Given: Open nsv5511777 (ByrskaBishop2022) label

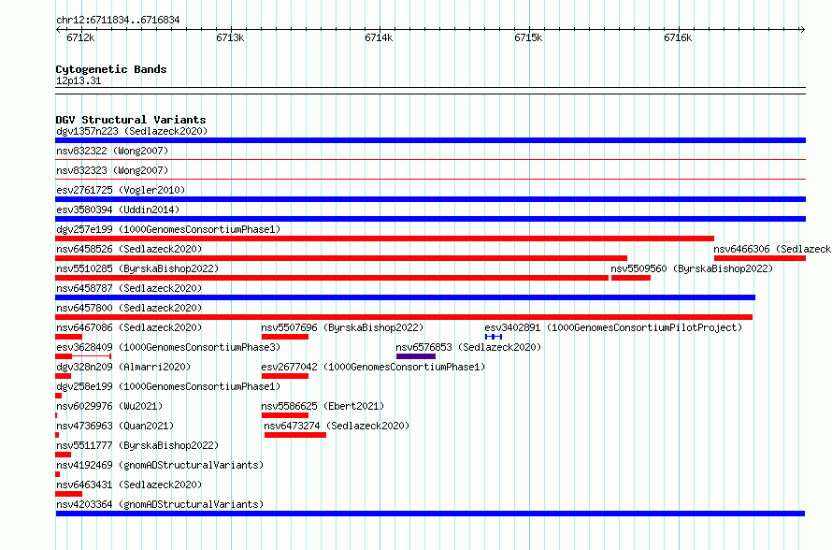Looking at the screenshot, I should (x=137, y=445).
